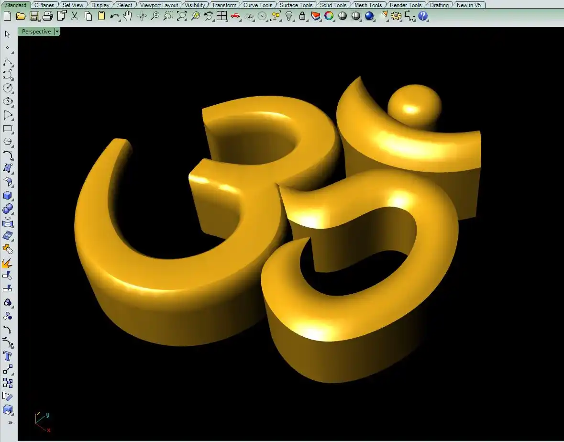Image resolution: width=564 pixels, height=442 pixels.
Task: Expand more sidebar tools with double chevron
Action: pyautogui.click(x=10, y=422)
